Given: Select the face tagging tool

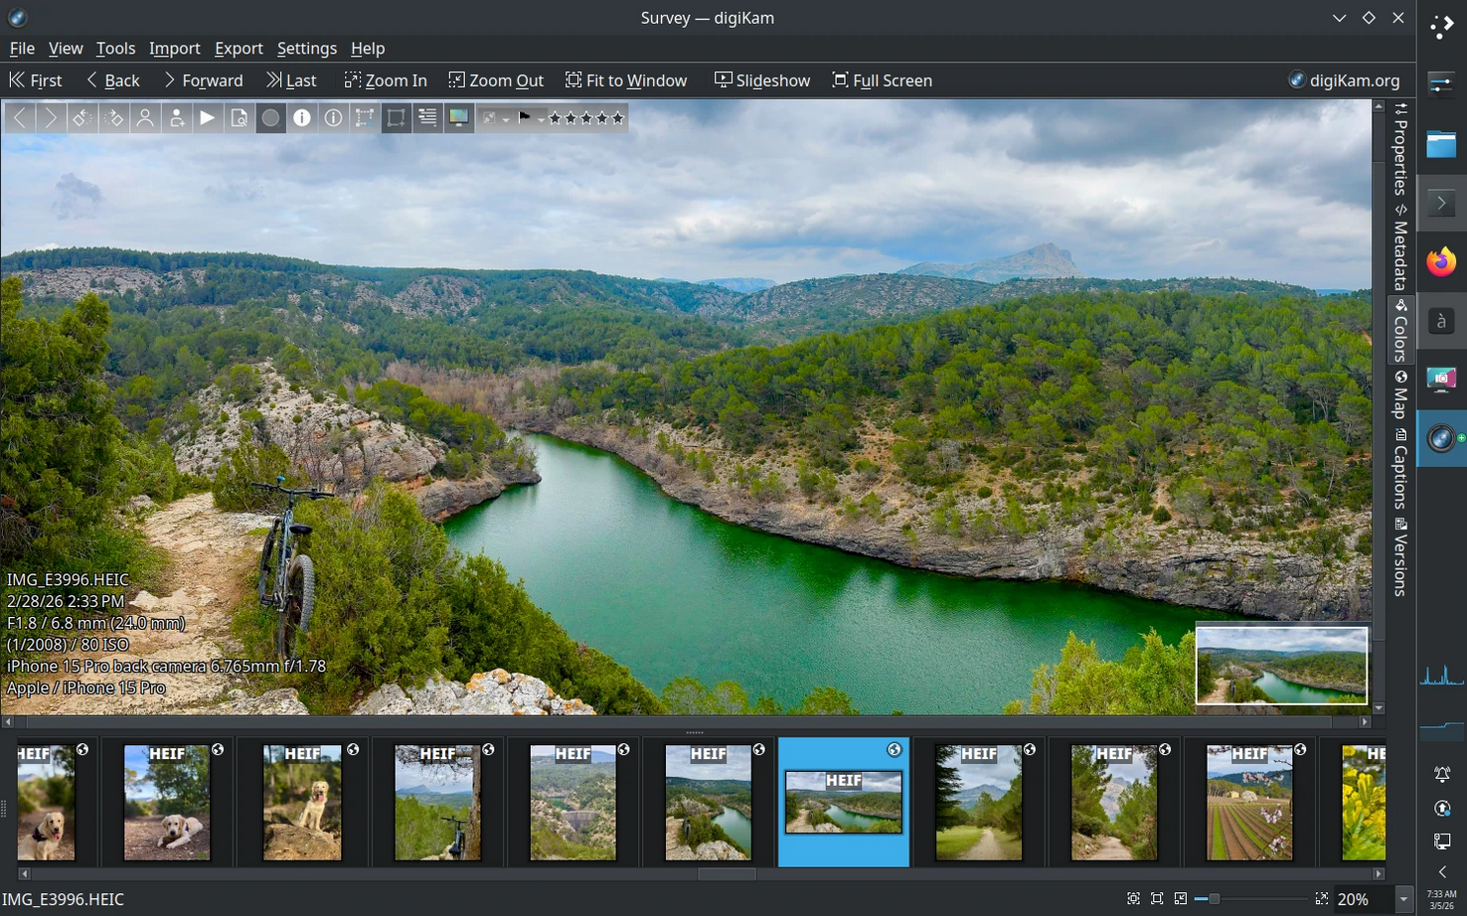Looking at the screenshot, I should pos(177,117).
